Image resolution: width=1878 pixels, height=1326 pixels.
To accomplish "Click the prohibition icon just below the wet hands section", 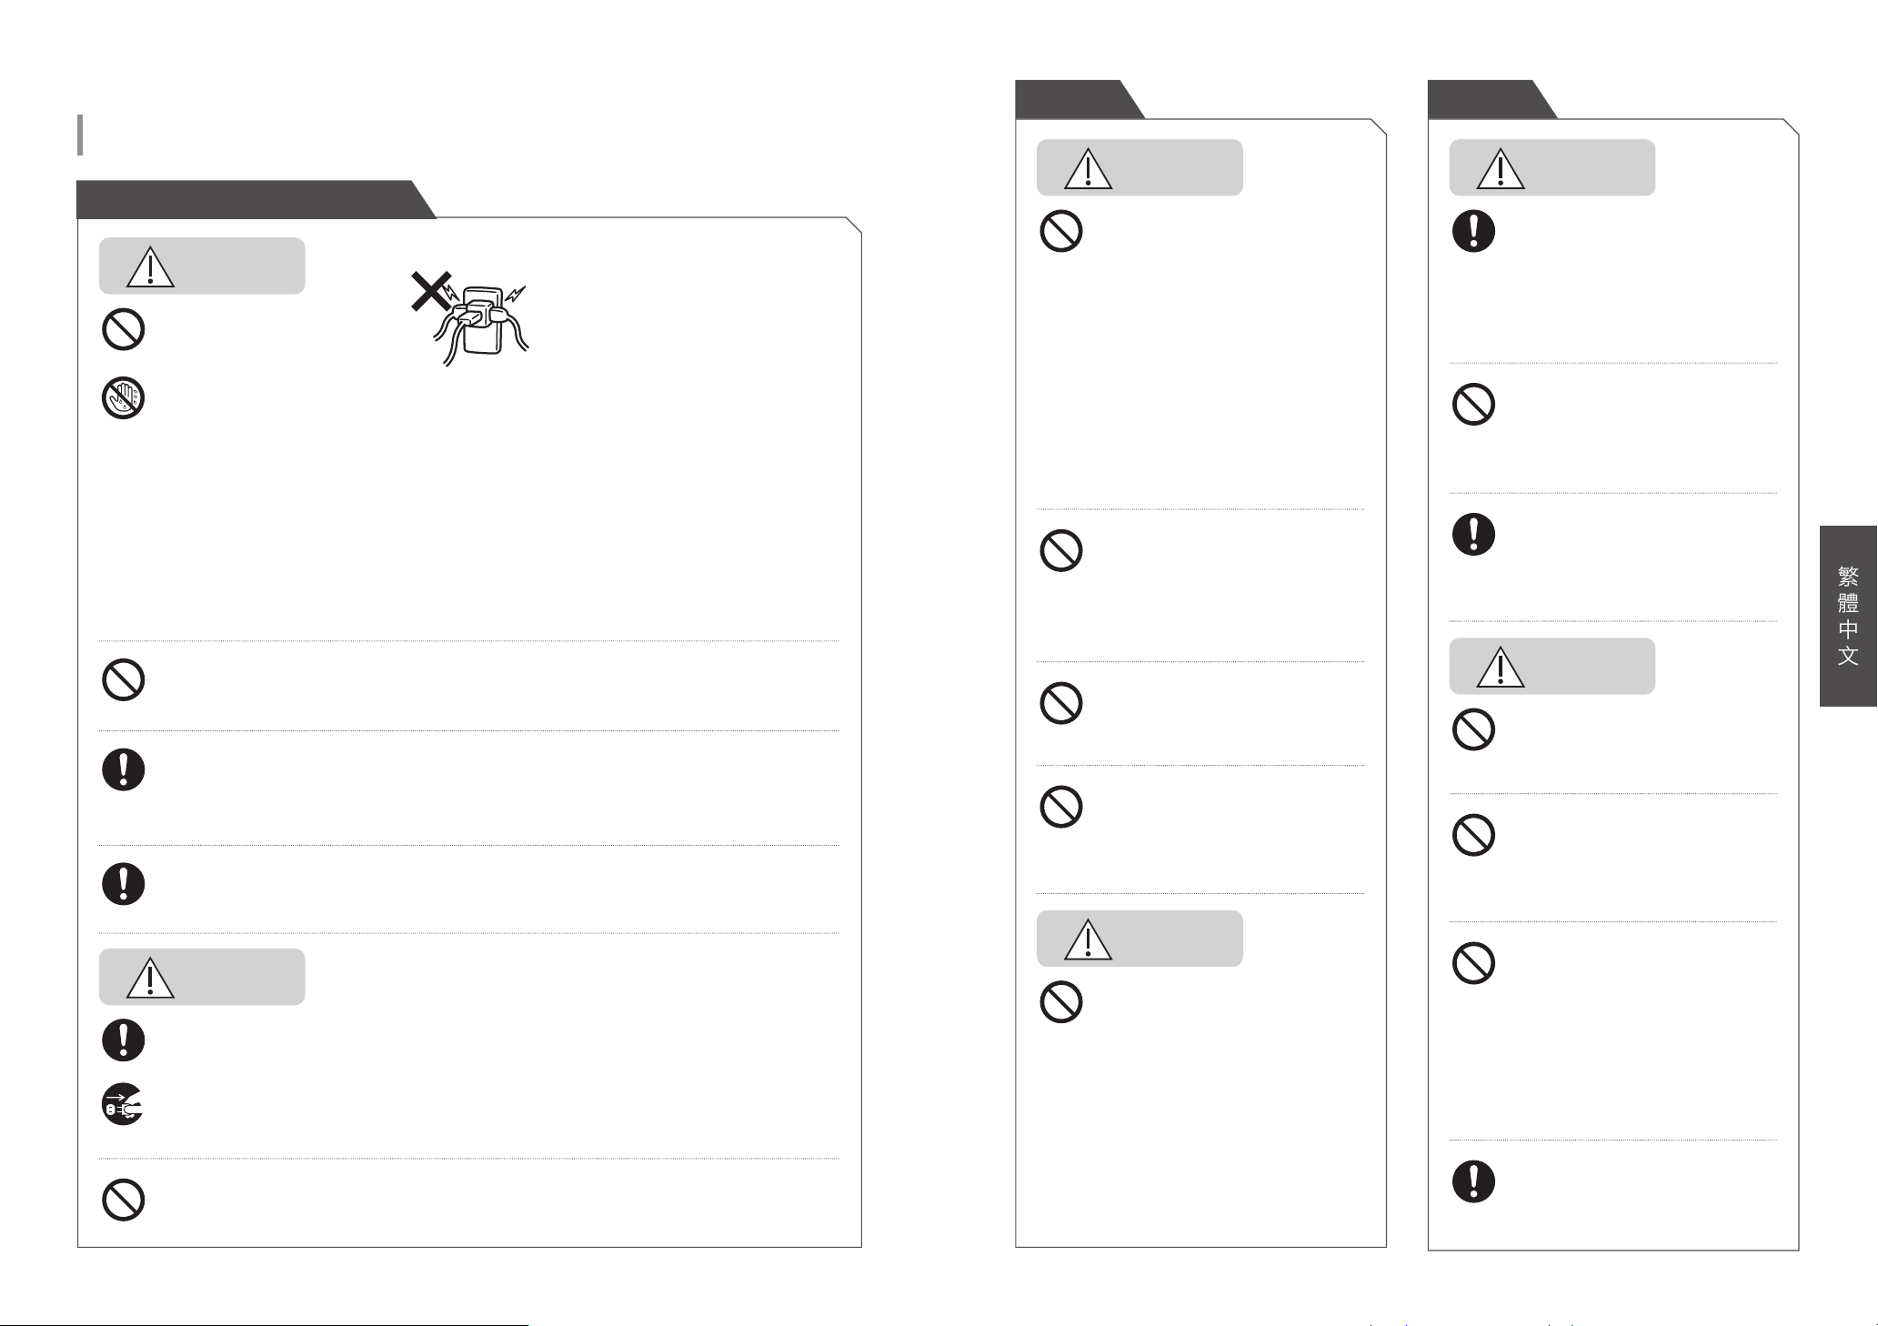I will (x=123, y=679).
